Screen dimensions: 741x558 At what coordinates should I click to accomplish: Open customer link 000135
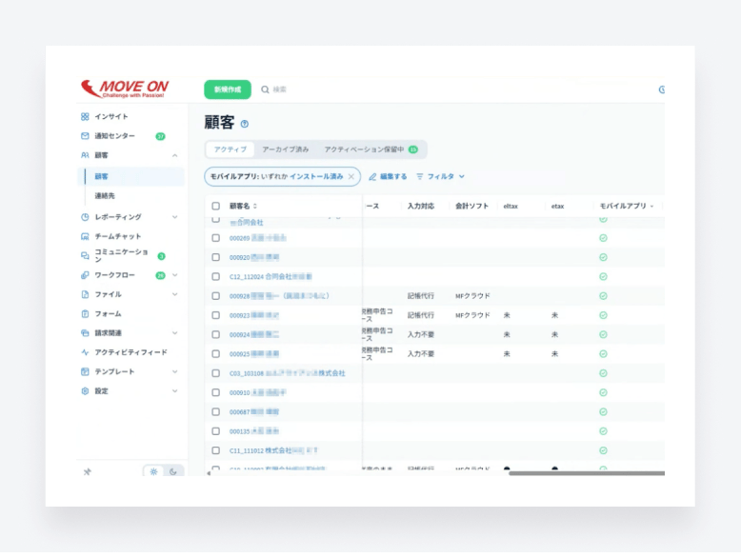[254, 431]
